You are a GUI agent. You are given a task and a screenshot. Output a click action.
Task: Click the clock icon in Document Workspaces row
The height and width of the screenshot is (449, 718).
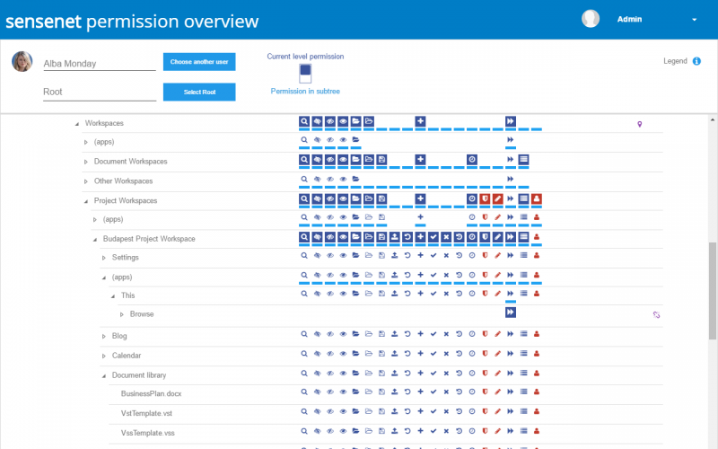click(x=472, y=160)
